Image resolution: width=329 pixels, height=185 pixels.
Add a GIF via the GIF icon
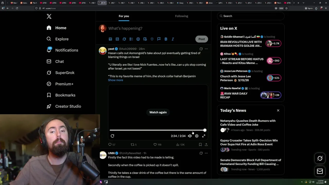[x=117, y=39]
